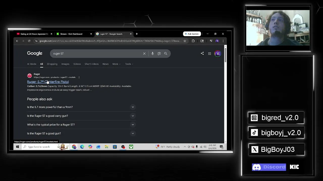This screenshot has height=181, width=323.
Task: Reload the current page
Action: tap(29, 41)
